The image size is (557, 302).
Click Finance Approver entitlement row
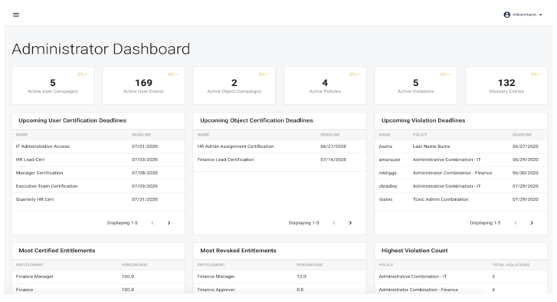tap(280, 289)
